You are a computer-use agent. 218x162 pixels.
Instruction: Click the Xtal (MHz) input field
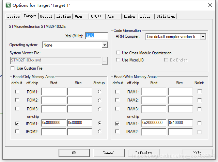click(97, 36)
